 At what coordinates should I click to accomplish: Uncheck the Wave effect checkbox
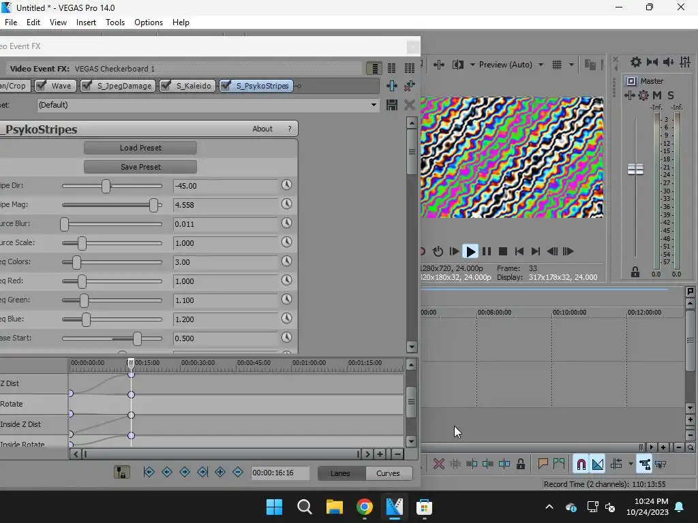[x=42, y=85]
